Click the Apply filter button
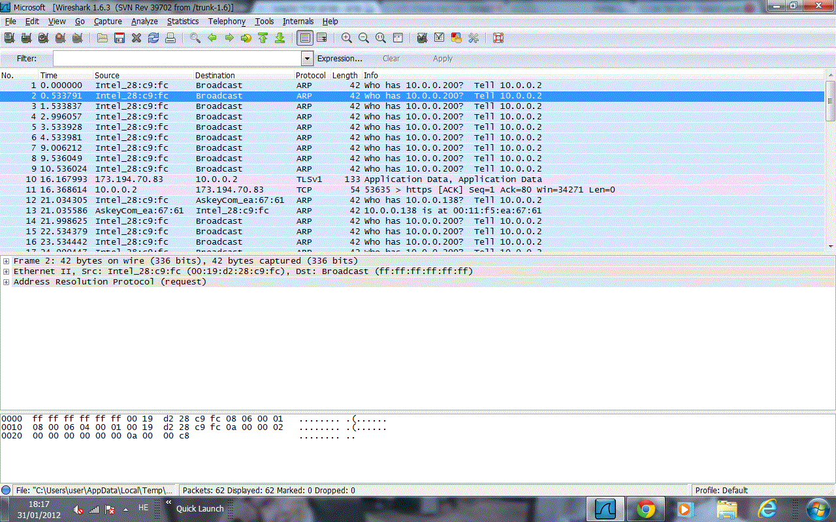The height and width of the screenshot is (522, 836). tap(443, 59)
